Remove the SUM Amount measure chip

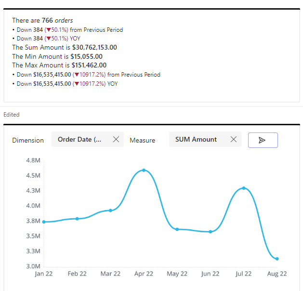coord(233,140)
